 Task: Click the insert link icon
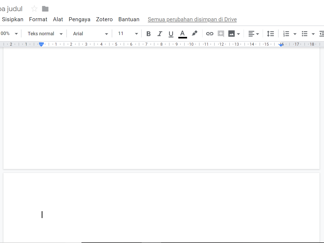pos(210,34)
